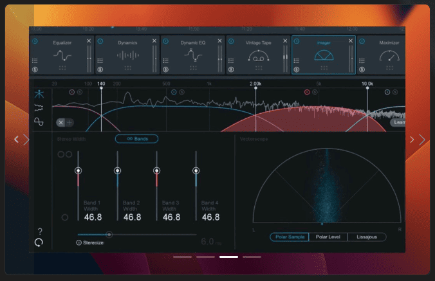Switch vectorscope to Polar Level

(328, 237)
